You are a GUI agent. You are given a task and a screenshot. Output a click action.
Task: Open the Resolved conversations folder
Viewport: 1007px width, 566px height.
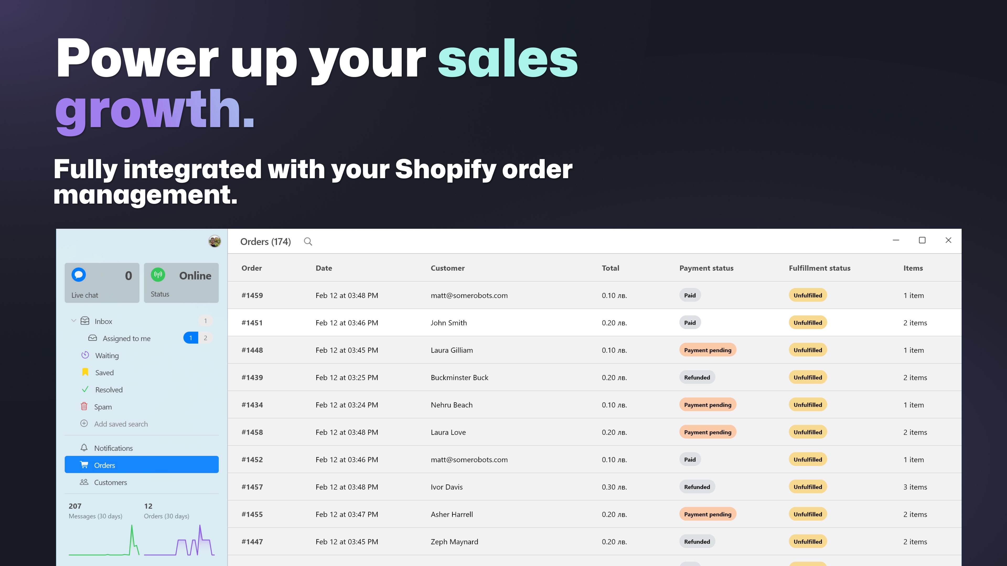[x=109, y=390]
